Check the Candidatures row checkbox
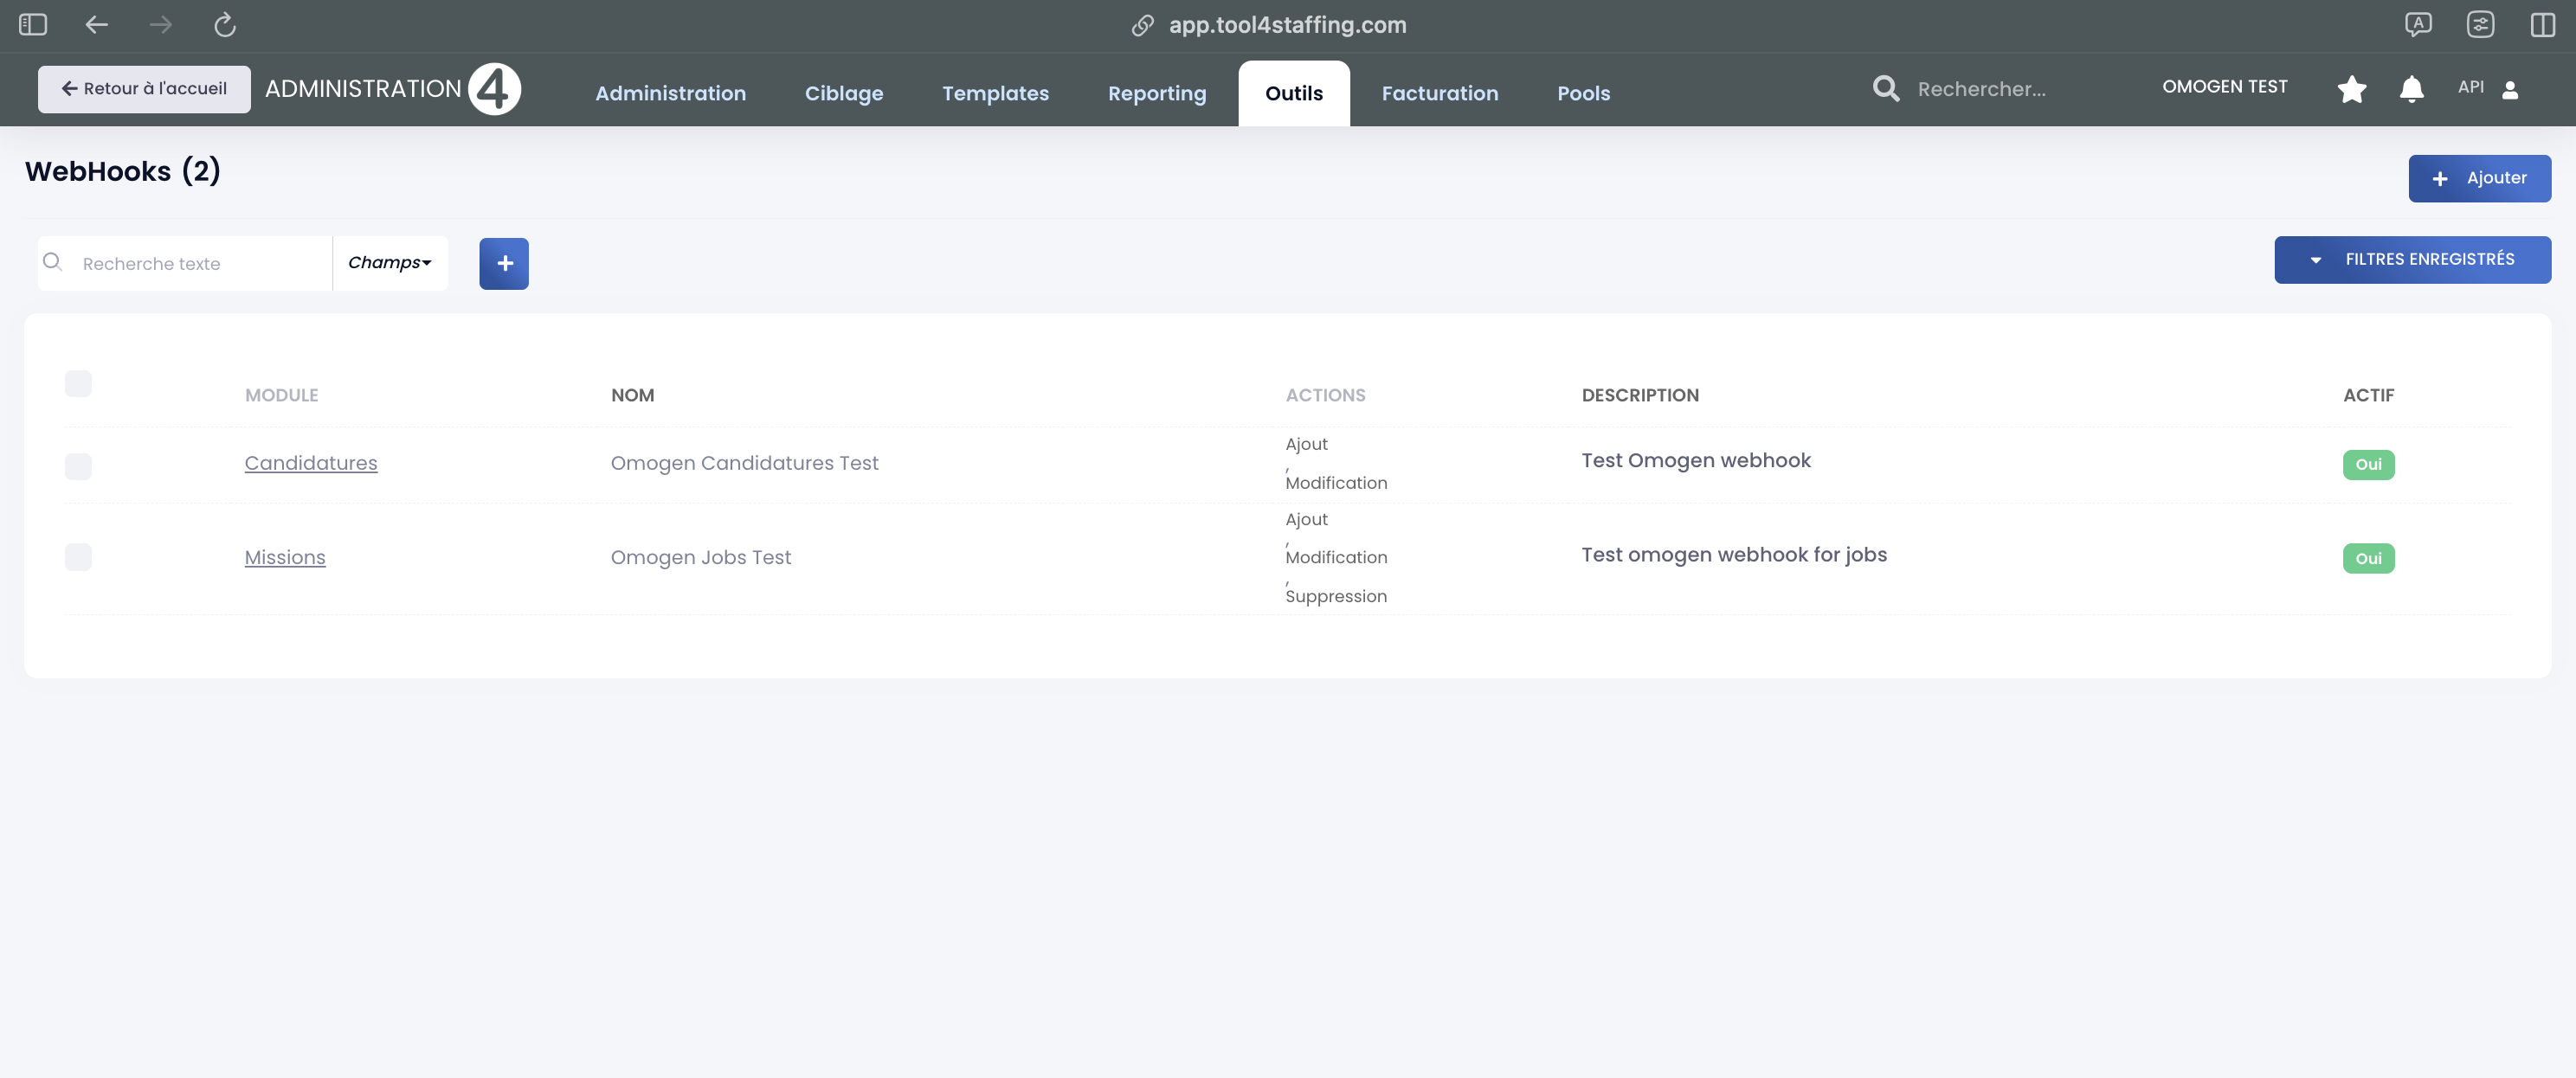Viewport: 2576px width, 1078px height. click(x=78, y=466)
